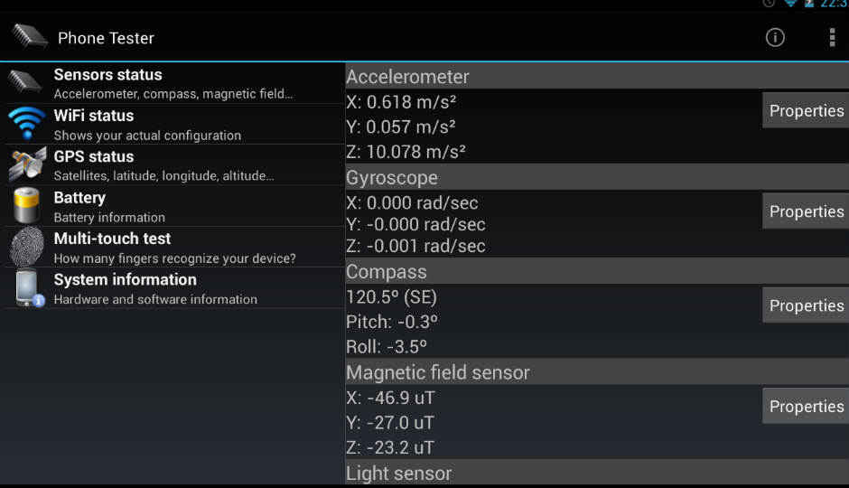
Task: Open Magnetic field sensor Properties button
Action: 806,407
